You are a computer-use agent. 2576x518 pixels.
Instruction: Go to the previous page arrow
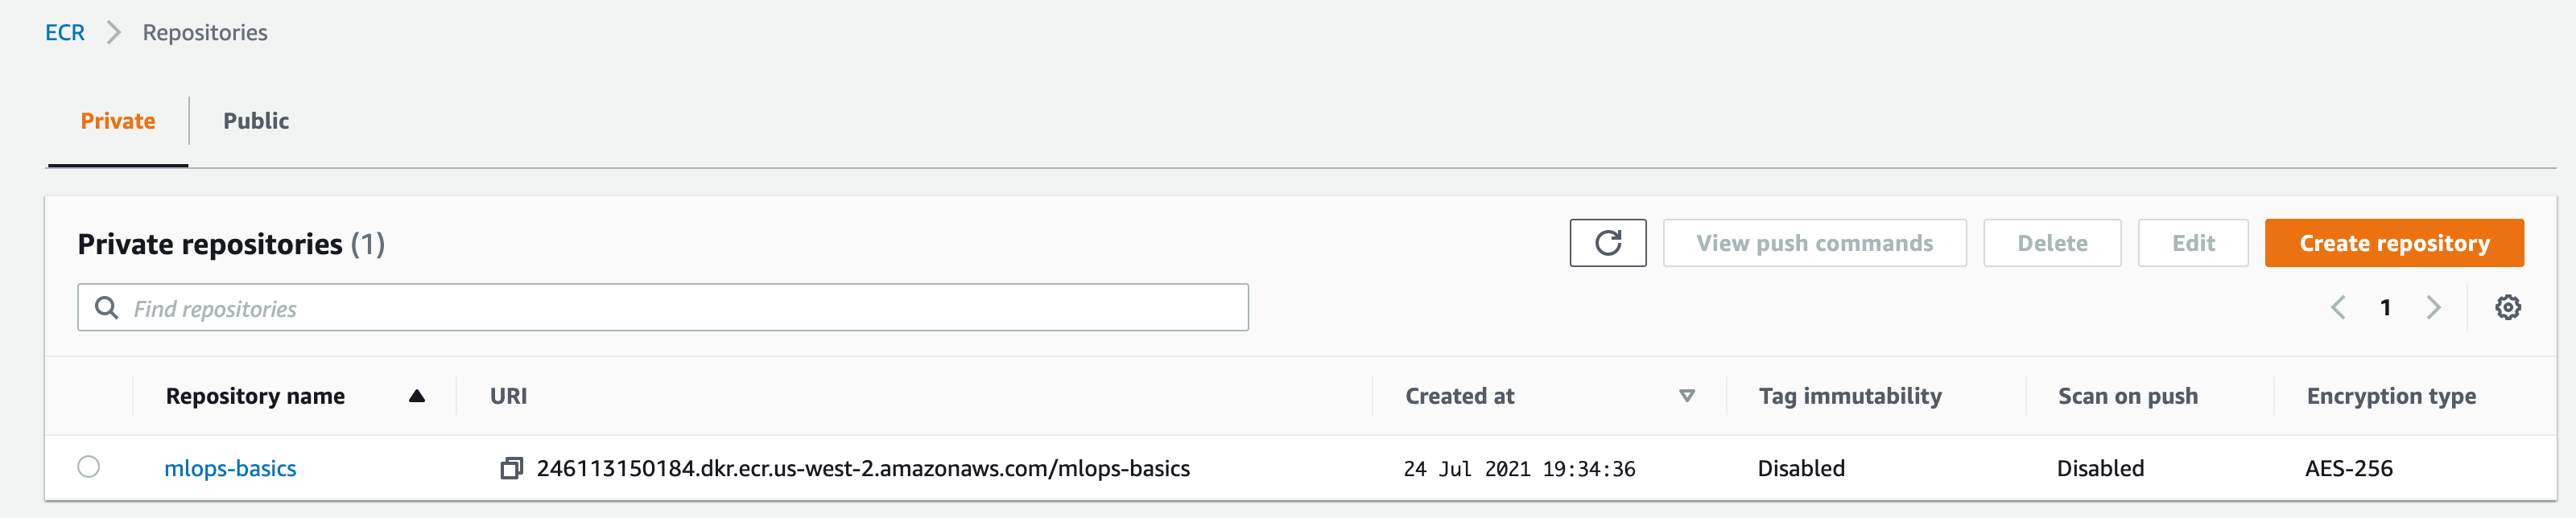pos(2338,307)
